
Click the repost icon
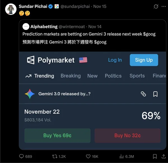tap(55, 156)
